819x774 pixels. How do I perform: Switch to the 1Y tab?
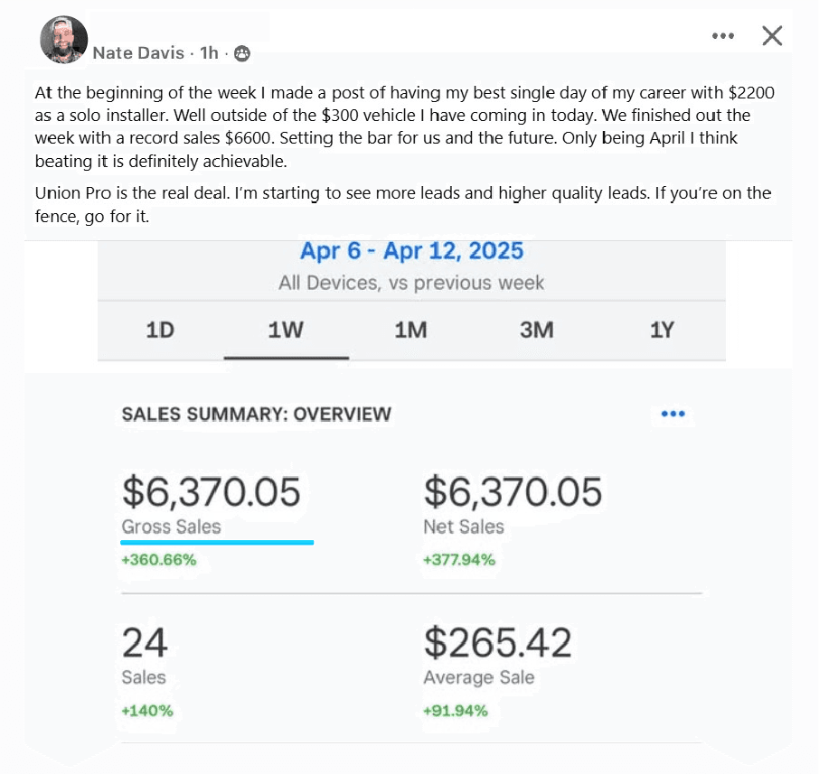pyautogui.click(x=662, y=330)
